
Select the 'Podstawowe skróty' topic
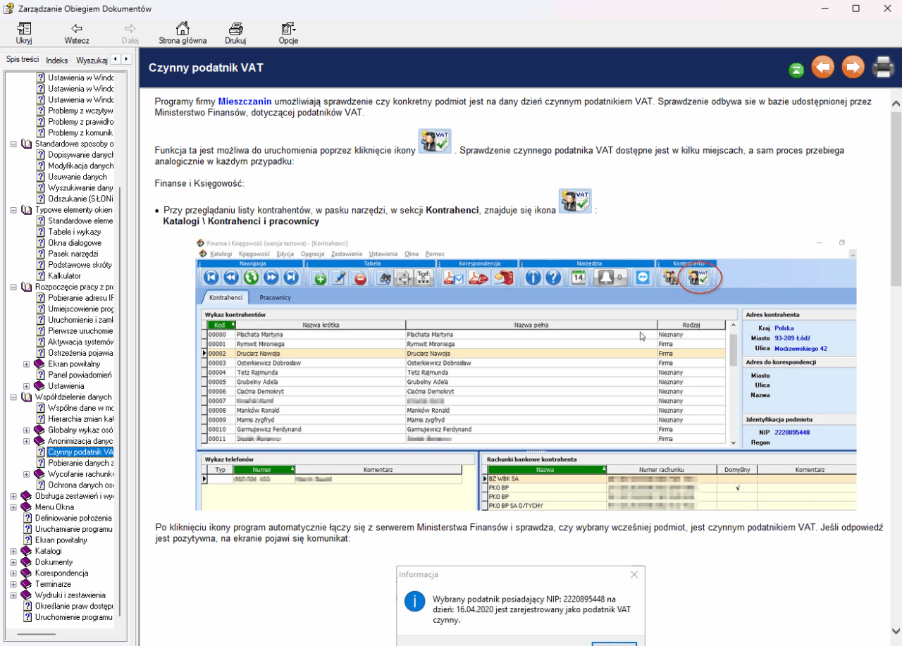80,265
